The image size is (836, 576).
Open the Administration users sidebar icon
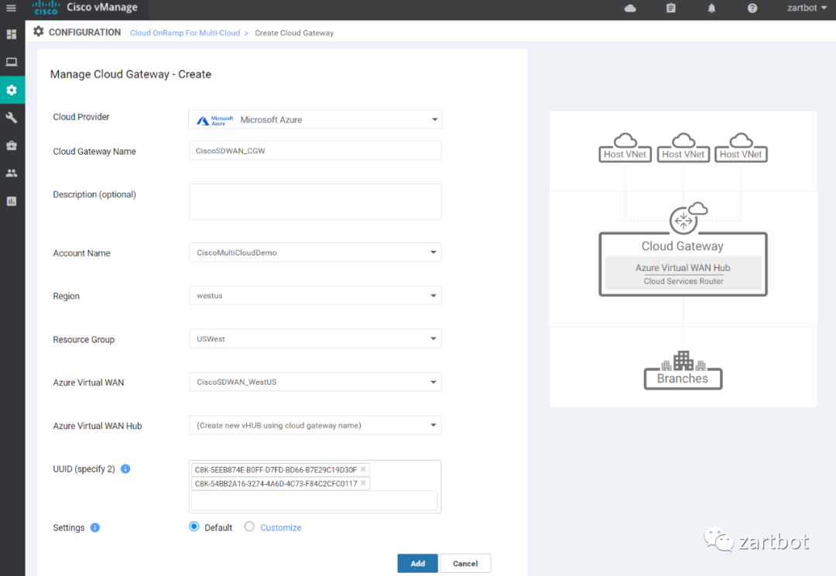(x=11, y=173)
